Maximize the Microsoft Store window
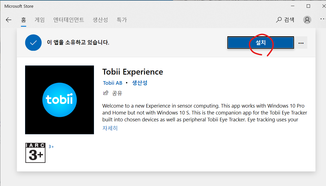 (x=308, y=6)
